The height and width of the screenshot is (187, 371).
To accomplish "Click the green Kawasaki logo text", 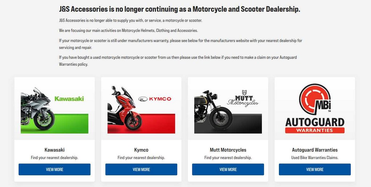I will (x=69, y=99).
